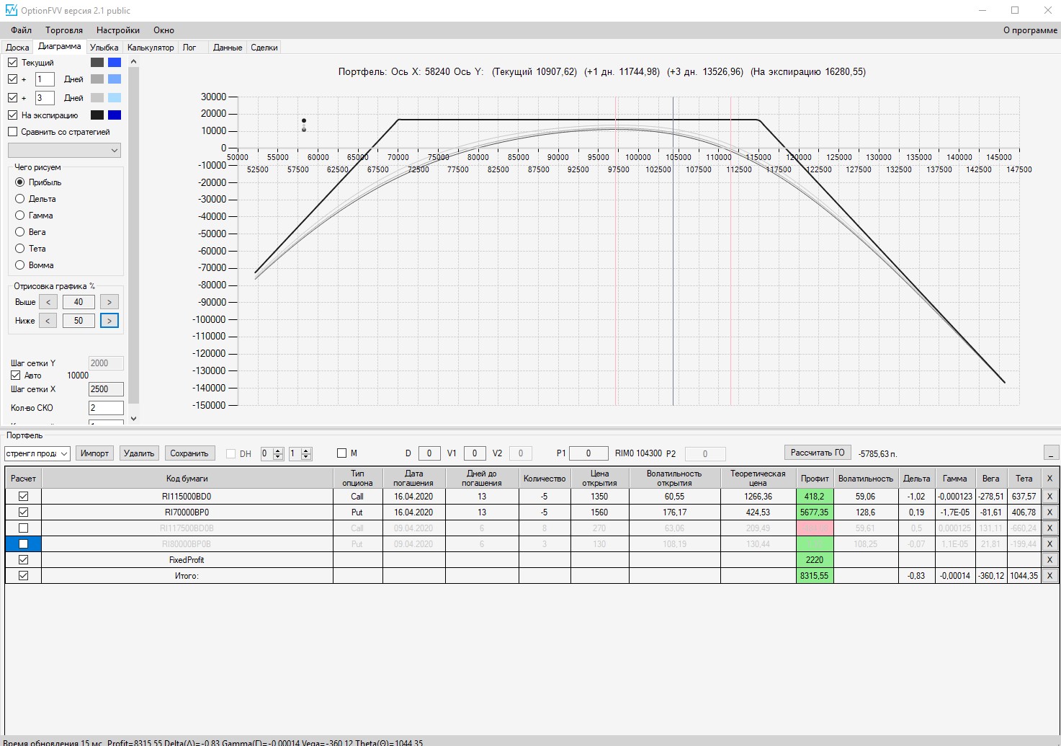1061x746 pixels.
Task: Click the X in the Итого row
Action: tap(1049, 576)
